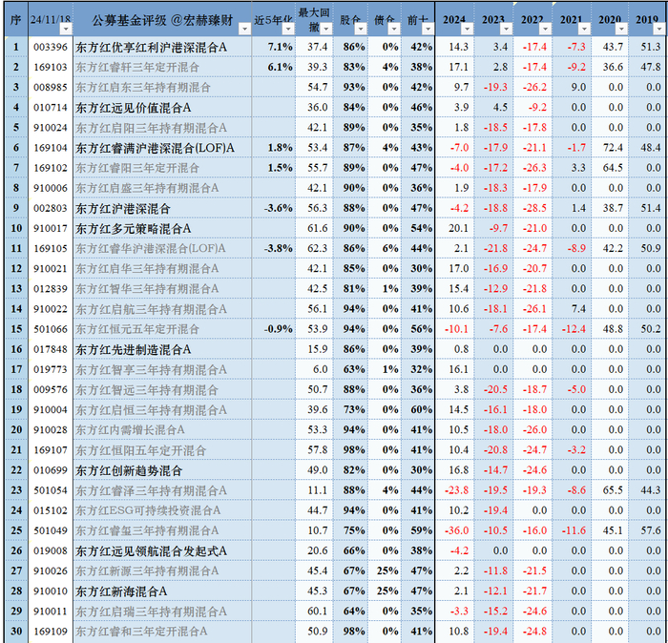Select fund name 东方红智远三年持有期混合
668x643 pixels.
147,390
